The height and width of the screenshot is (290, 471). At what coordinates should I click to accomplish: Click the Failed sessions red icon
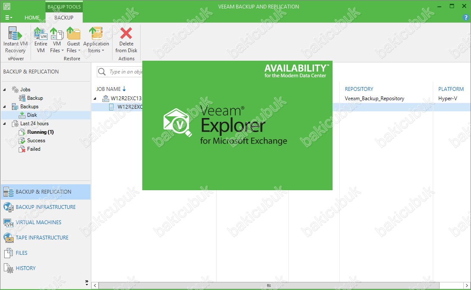(22, 149)
